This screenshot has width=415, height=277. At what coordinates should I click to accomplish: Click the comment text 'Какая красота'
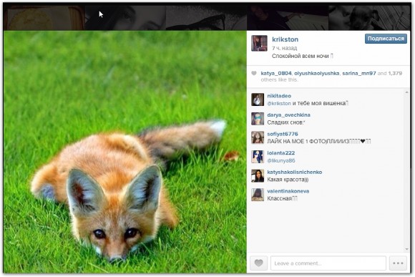(285, 180)
